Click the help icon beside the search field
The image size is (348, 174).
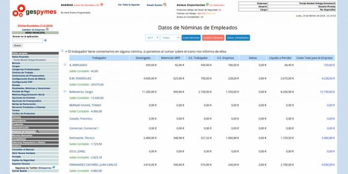45,40
